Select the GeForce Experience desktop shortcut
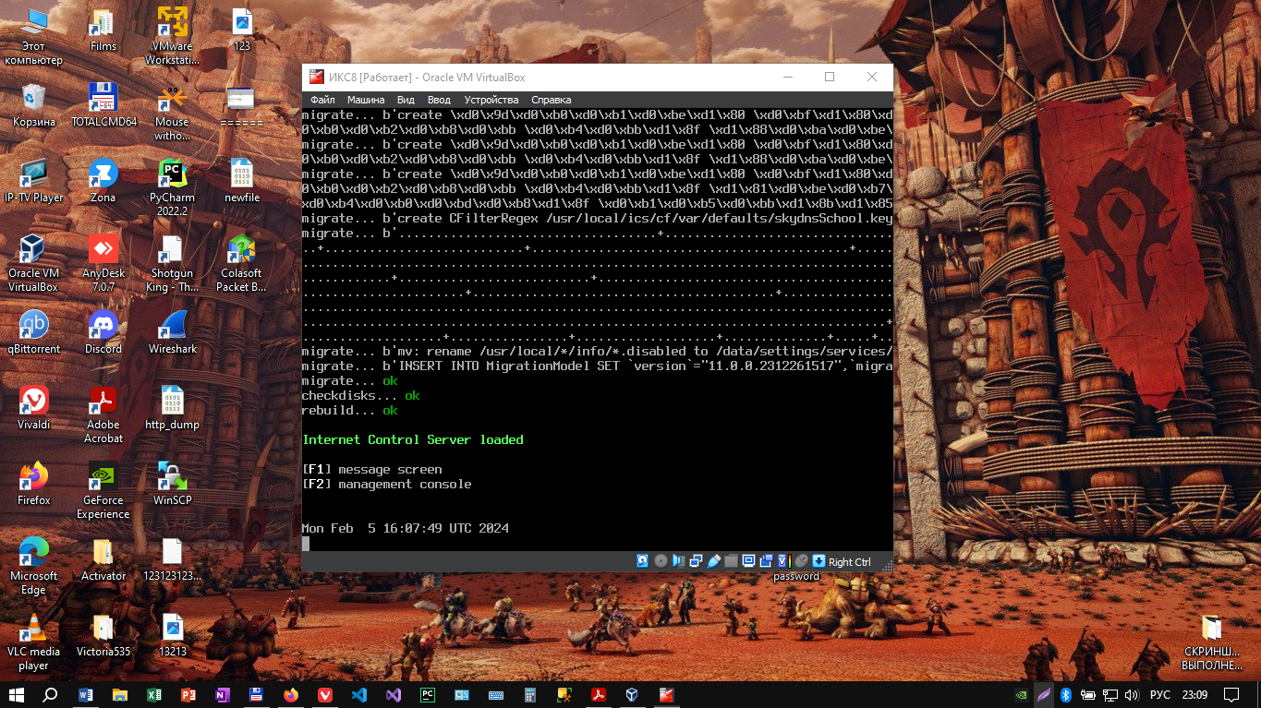The width and height of the screenshot is (1261, 708). tap(103, 491)
